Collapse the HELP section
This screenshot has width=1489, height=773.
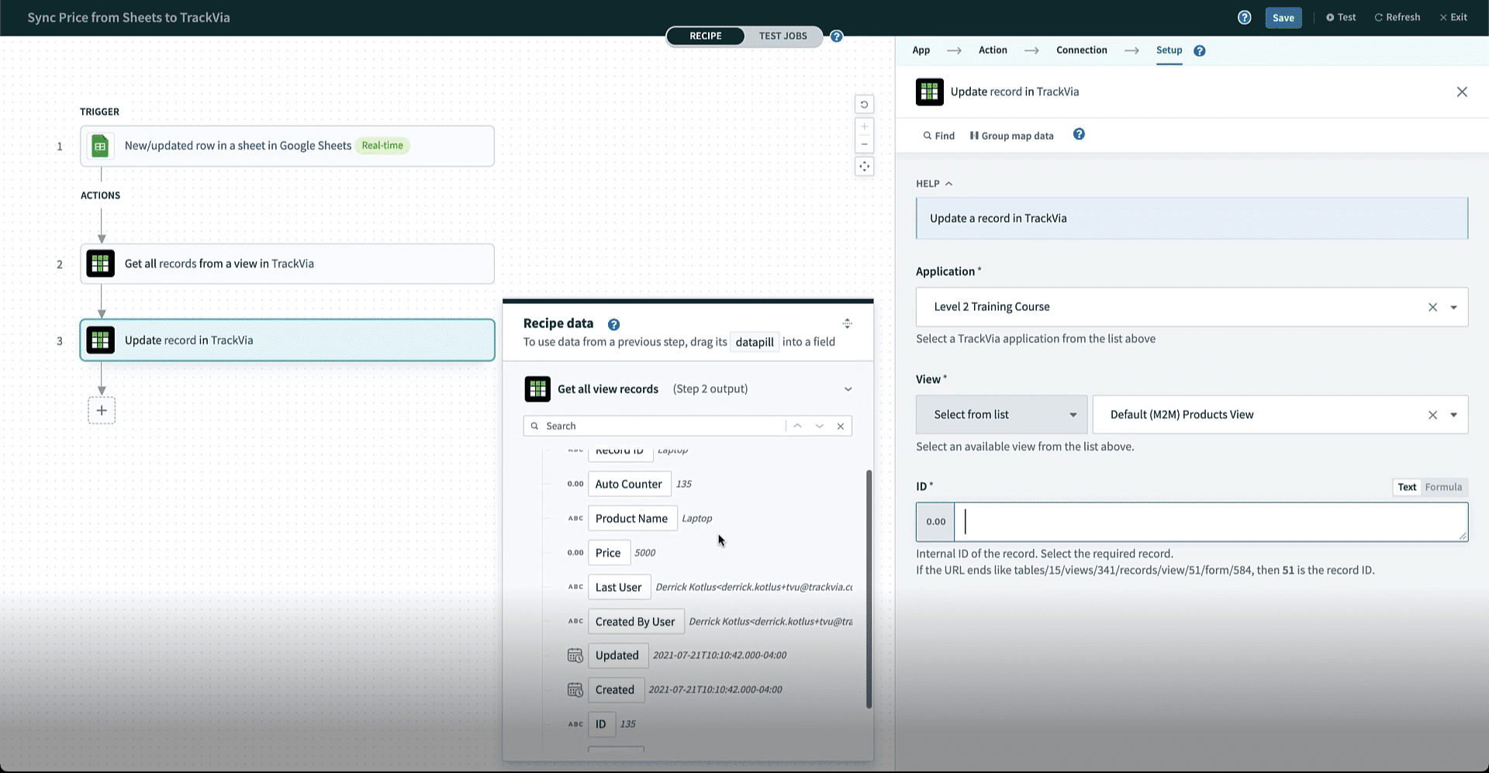click(934, 184)
